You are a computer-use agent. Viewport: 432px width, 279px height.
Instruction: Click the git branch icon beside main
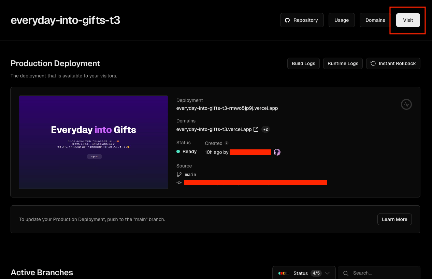[x=179, y=174]
